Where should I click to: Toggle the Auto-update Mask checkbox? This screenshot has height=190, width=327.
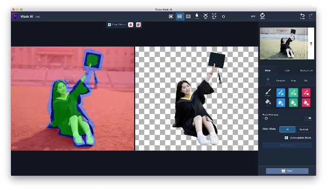coord(287,138)
